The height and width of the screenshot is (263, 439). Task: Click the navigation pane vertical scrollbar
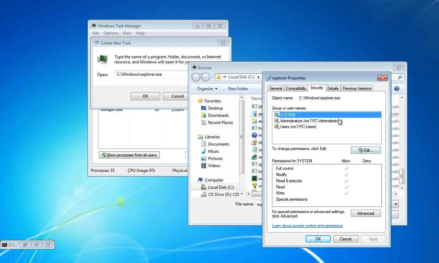pos(241,137)
